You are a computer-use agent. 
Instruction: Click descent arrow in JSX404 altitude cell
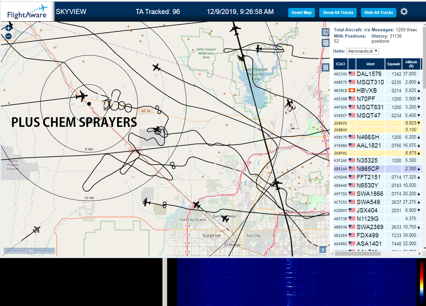(x=419, y=210)
